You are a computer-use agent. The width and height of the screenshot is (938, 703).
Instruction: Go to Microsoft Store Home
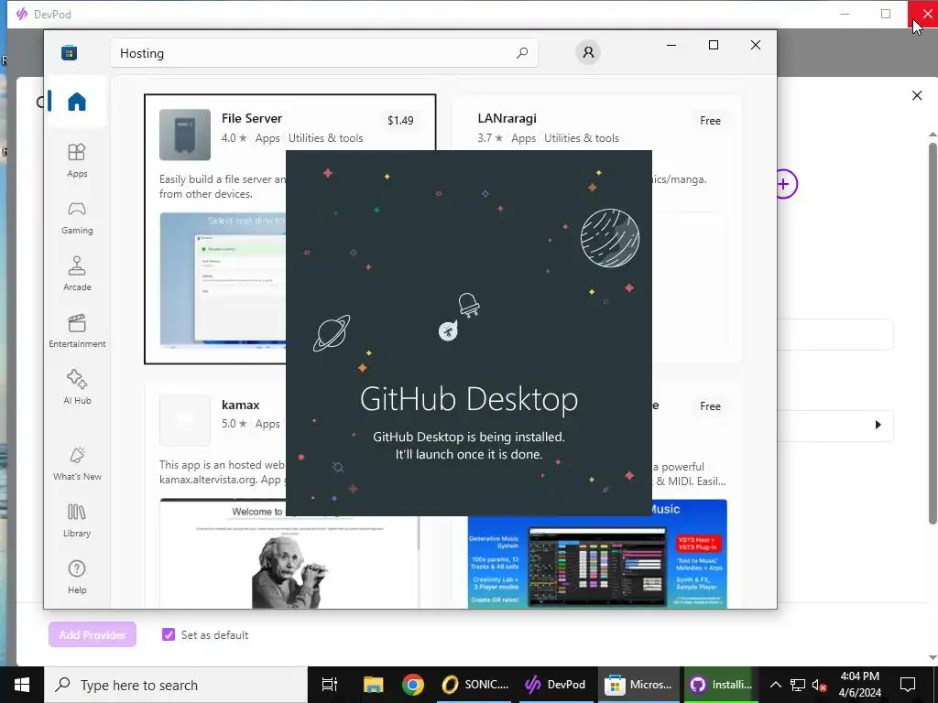pyautogui.click(x=77, y=102)
